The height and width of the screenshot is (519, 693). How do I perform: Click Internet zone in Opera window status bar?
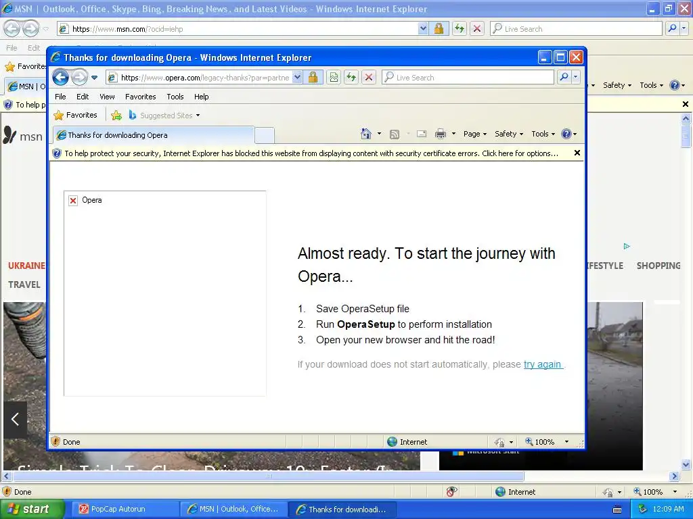[407, 442]
